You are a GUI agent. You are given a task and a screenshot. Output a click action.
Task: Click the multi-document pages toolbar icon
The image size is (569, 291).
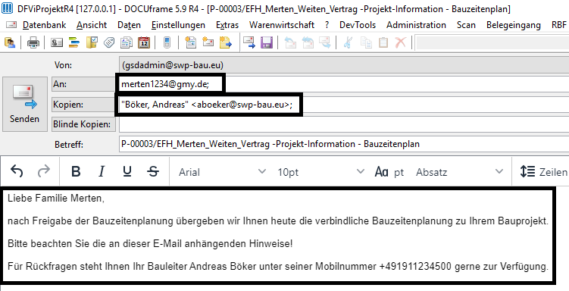pos(127,42)
